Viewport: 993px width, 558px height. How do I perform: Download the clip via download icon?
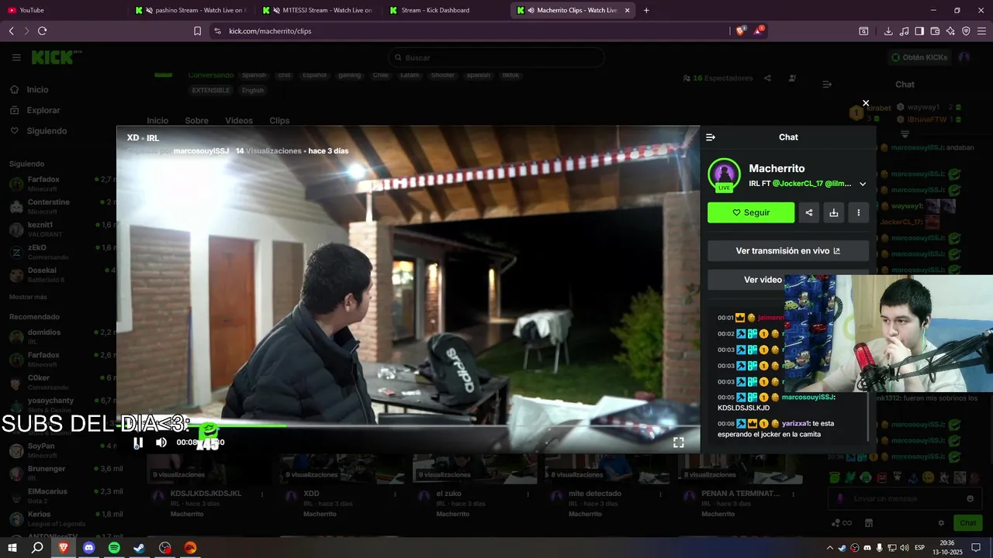click(834, 212)
